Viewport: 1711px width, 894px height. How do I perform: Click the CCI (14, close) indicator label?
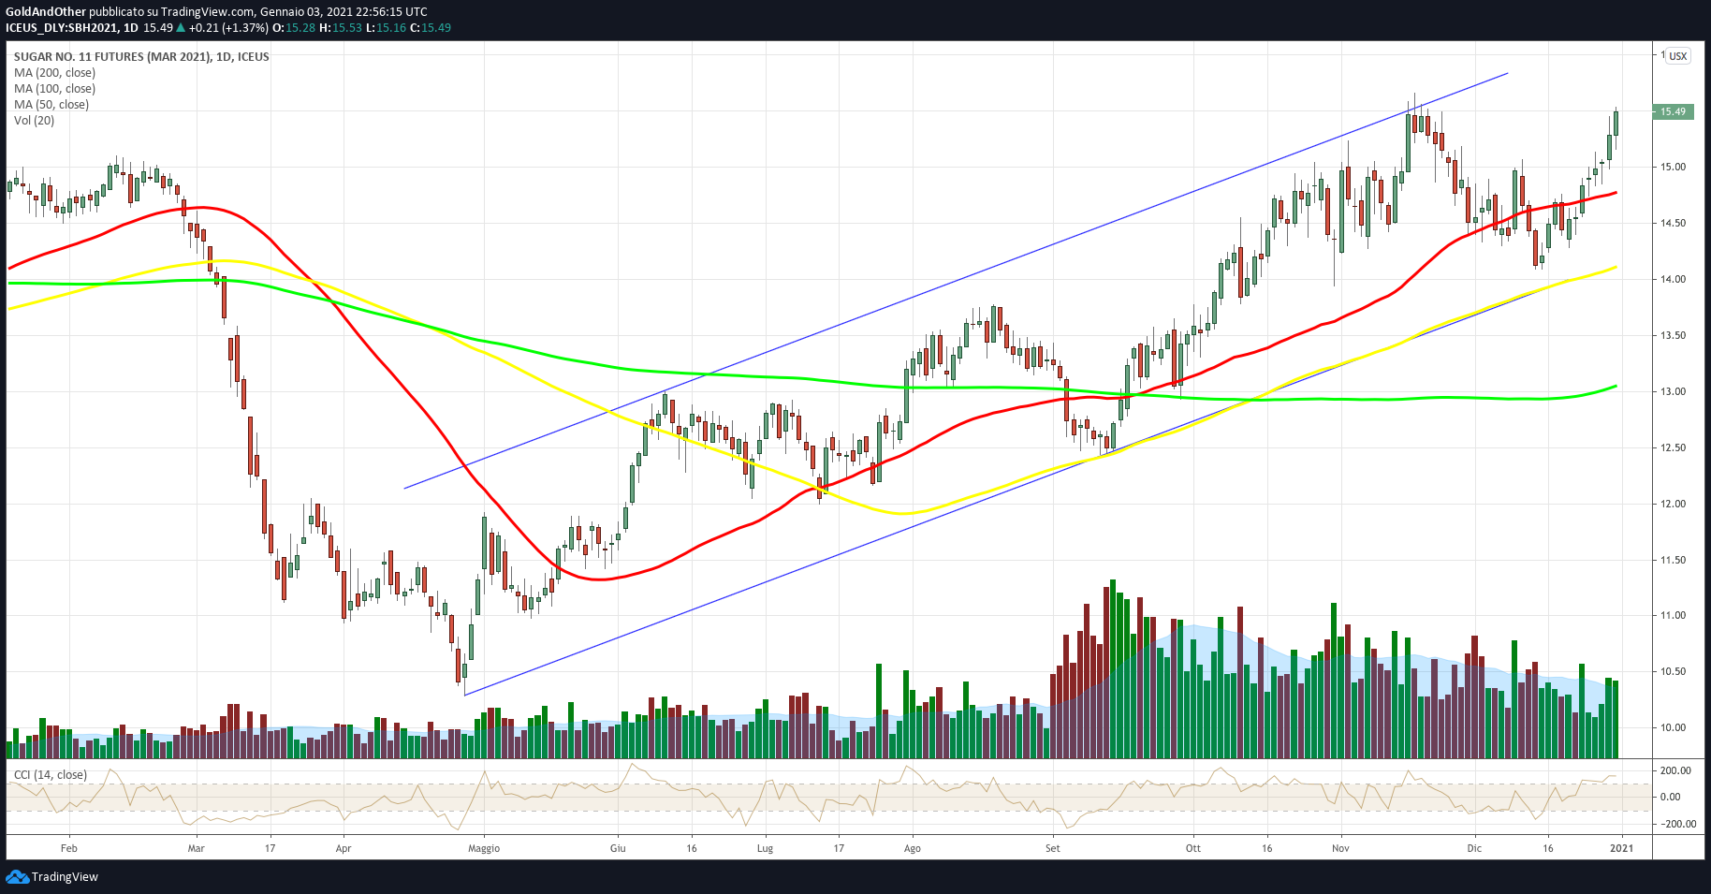(51, 775)
